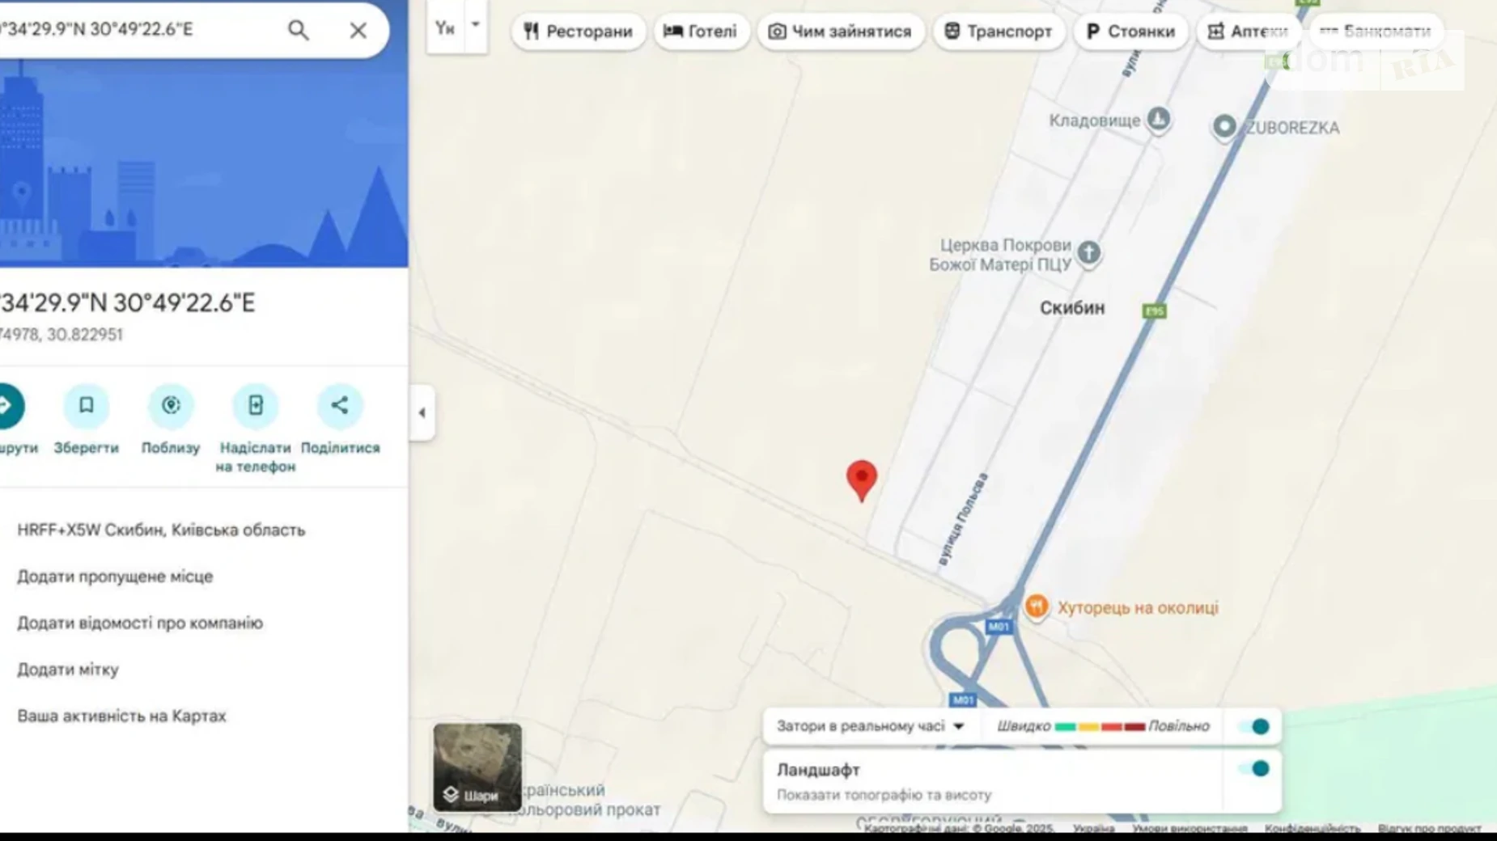Click the Надіслати на телефон icon

pos(256,406)
